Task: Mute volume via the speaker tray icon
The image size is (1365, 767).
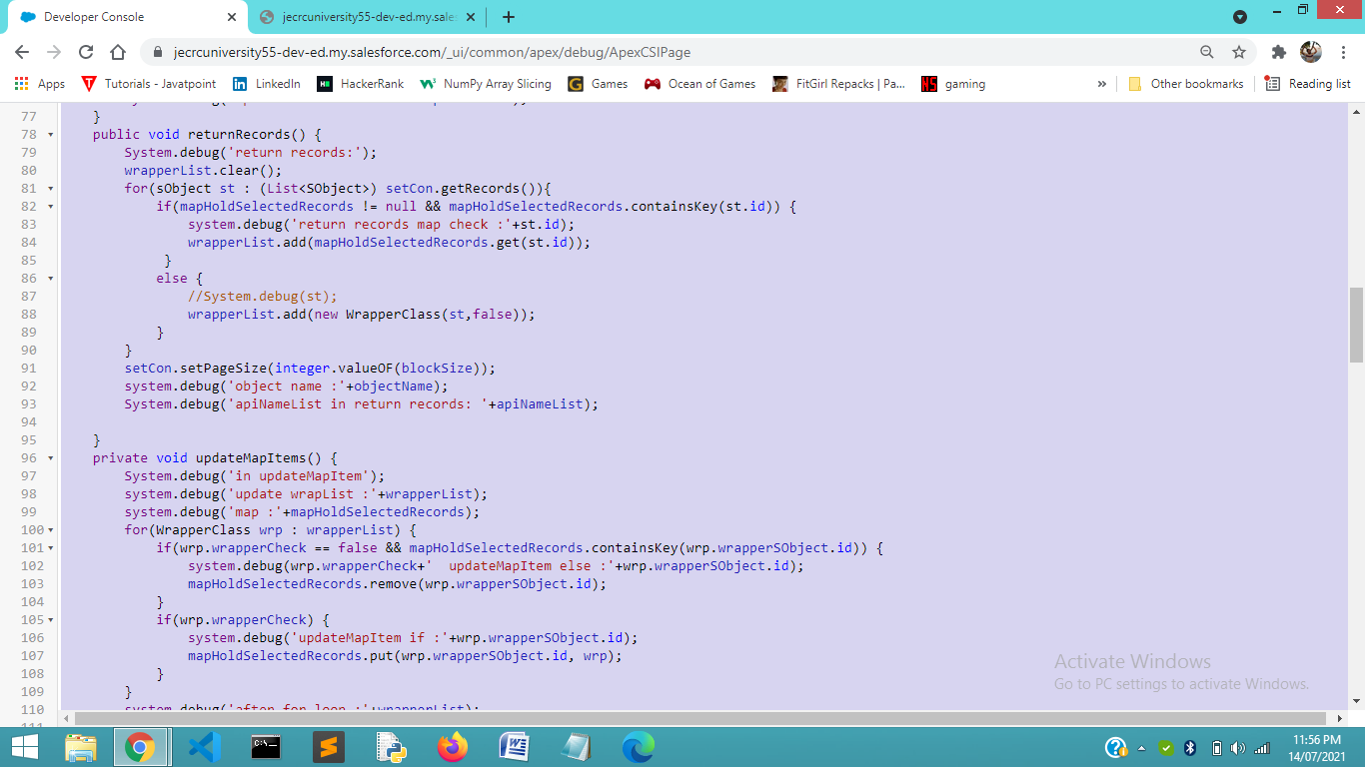Action: click(x=1239, y=746)
